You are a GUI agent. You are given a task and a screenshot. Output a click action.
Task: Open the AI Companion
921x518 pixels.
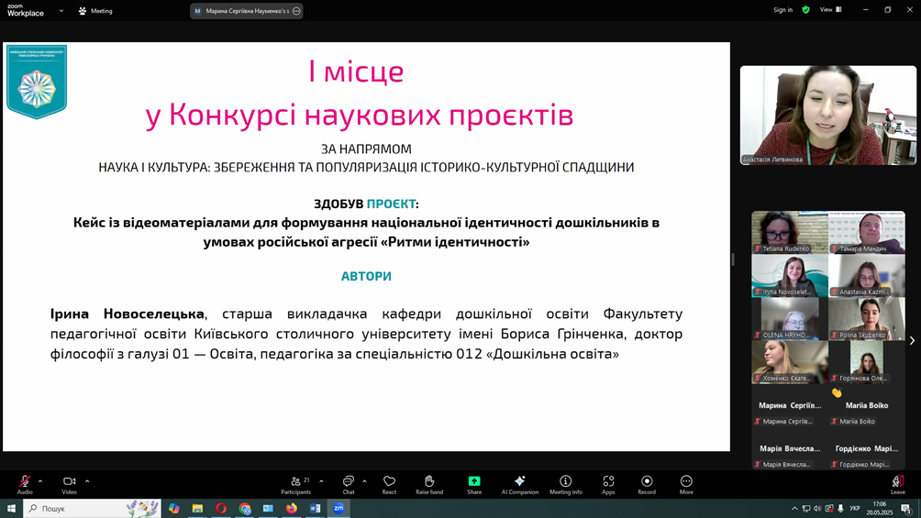click(x=519, y=482)
